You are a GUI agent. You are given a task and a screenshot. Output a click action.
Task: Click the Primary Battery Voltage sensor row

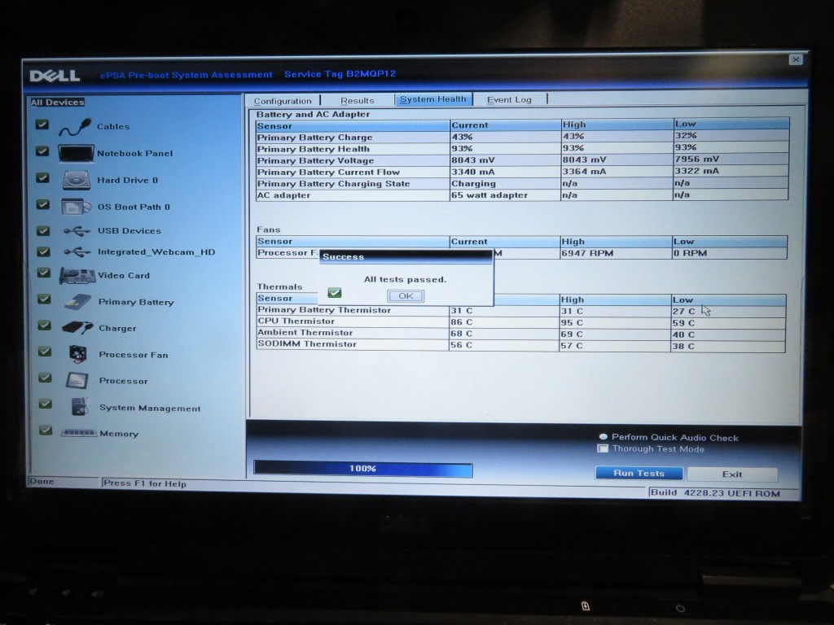[x=522, y=160]
